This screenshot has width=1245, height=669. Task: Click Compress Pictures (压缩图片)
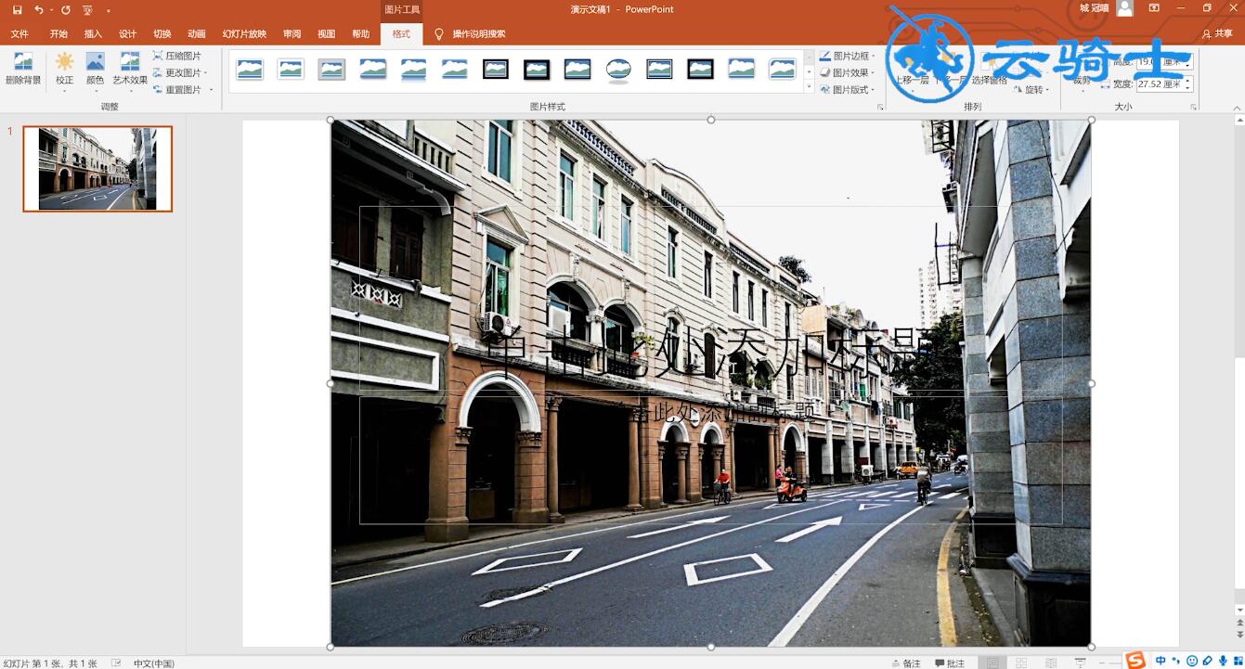click(x=176, y=56)
